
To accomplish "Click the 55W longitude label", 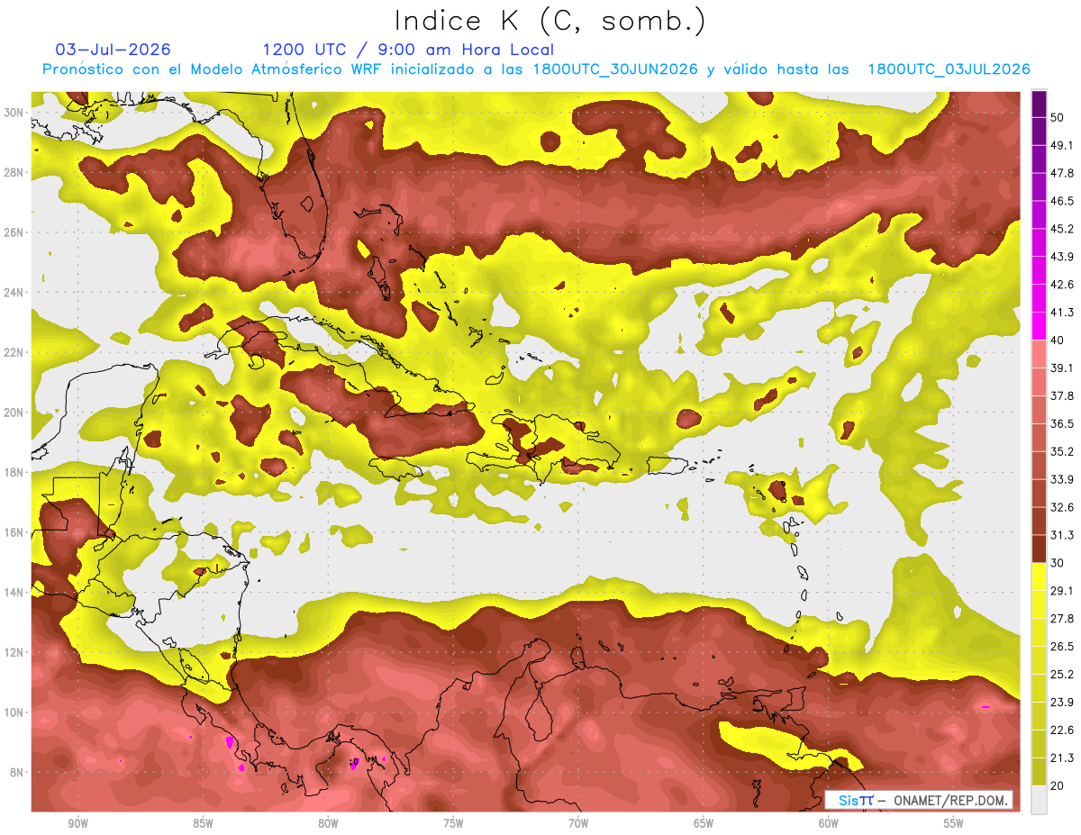I will click(953, 823).
